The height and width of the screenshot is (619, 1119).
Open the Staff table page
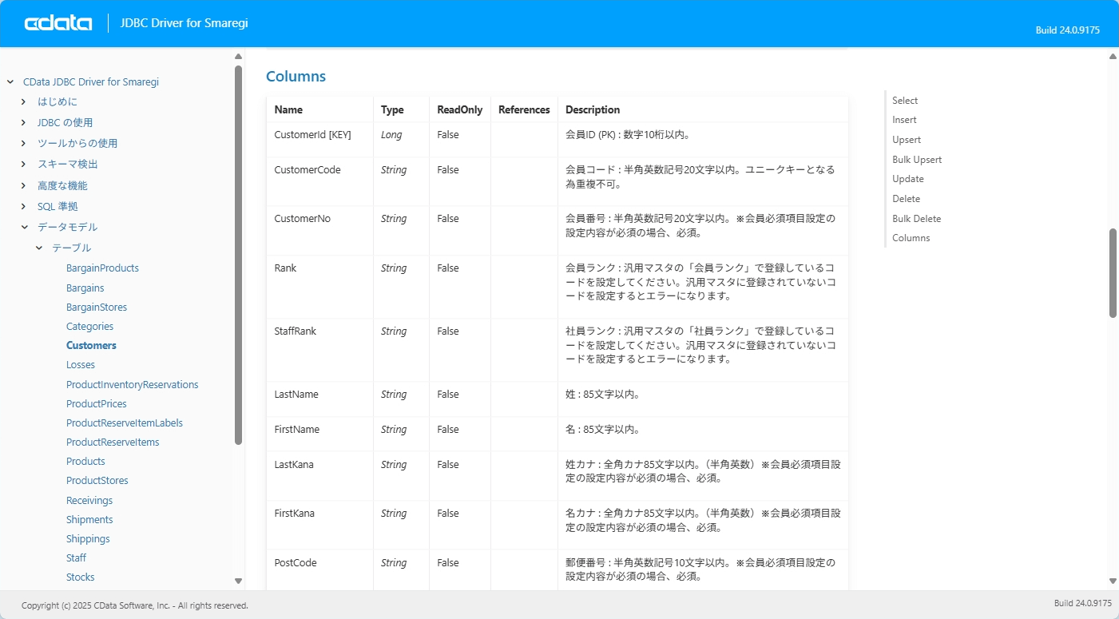(76, 557)
